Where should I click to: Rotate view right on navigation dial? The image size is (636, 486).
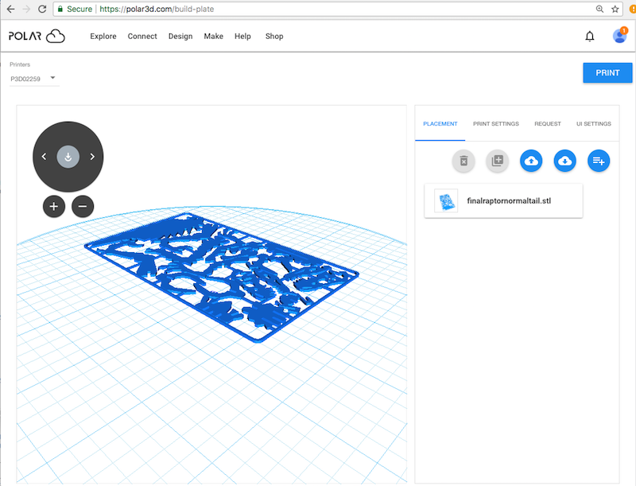click(x=92, y=157)
